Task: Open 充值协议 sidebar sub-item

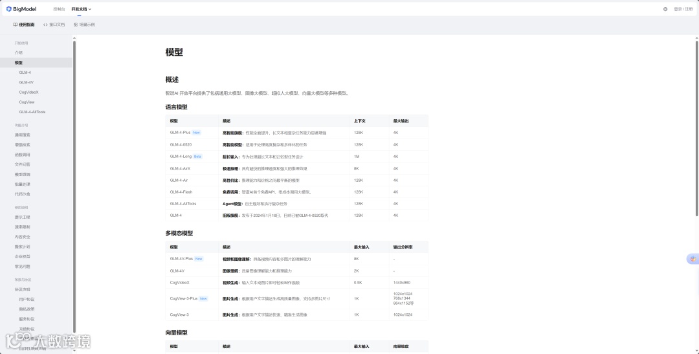Action: (x=27, y=329)
